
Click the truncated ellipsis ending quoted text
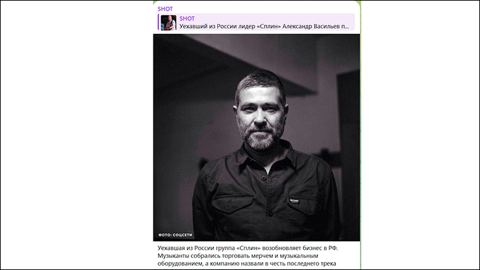coord(347,27)
